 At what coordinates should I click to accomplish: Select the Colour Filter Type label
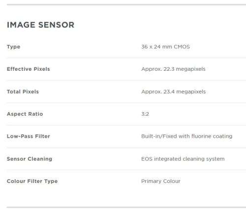click(32, 182)
